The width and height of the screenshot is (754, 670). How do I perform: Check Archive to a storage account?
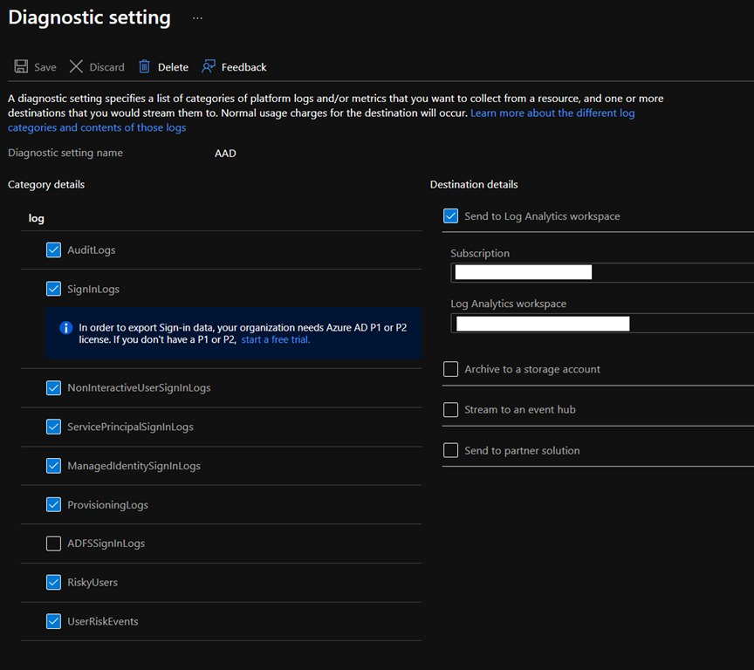[451, 369]
